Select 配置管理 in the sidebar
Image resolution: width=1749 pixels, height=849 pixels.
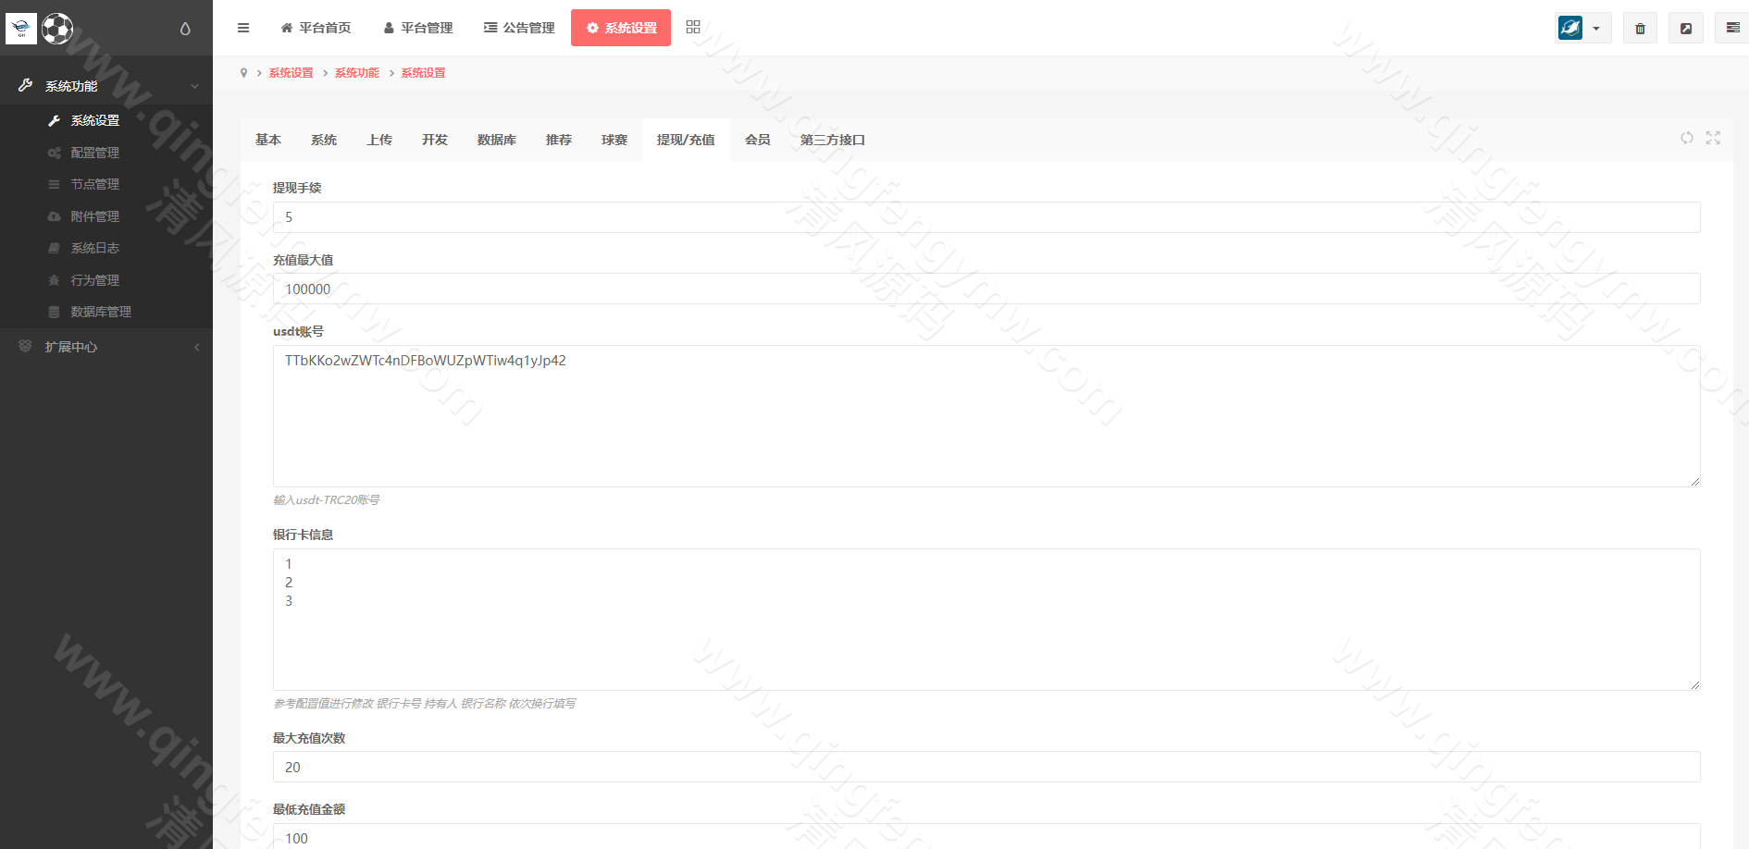94,152
